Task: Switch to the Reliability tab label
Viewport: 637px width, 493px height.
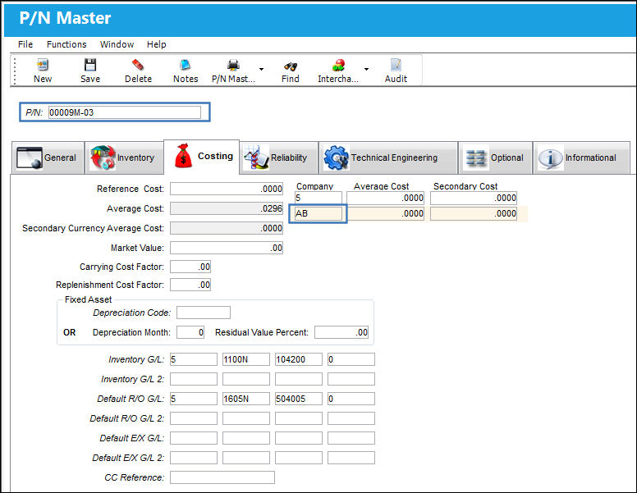Action: [289, 158]
